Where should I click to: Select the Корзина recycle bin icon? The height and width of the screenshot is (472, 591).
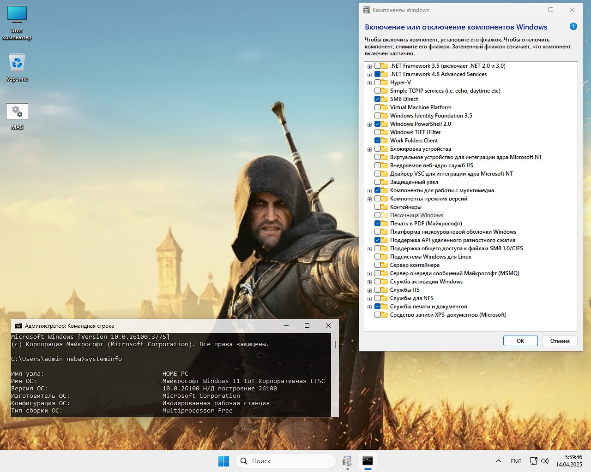click(x=17, y=68)
